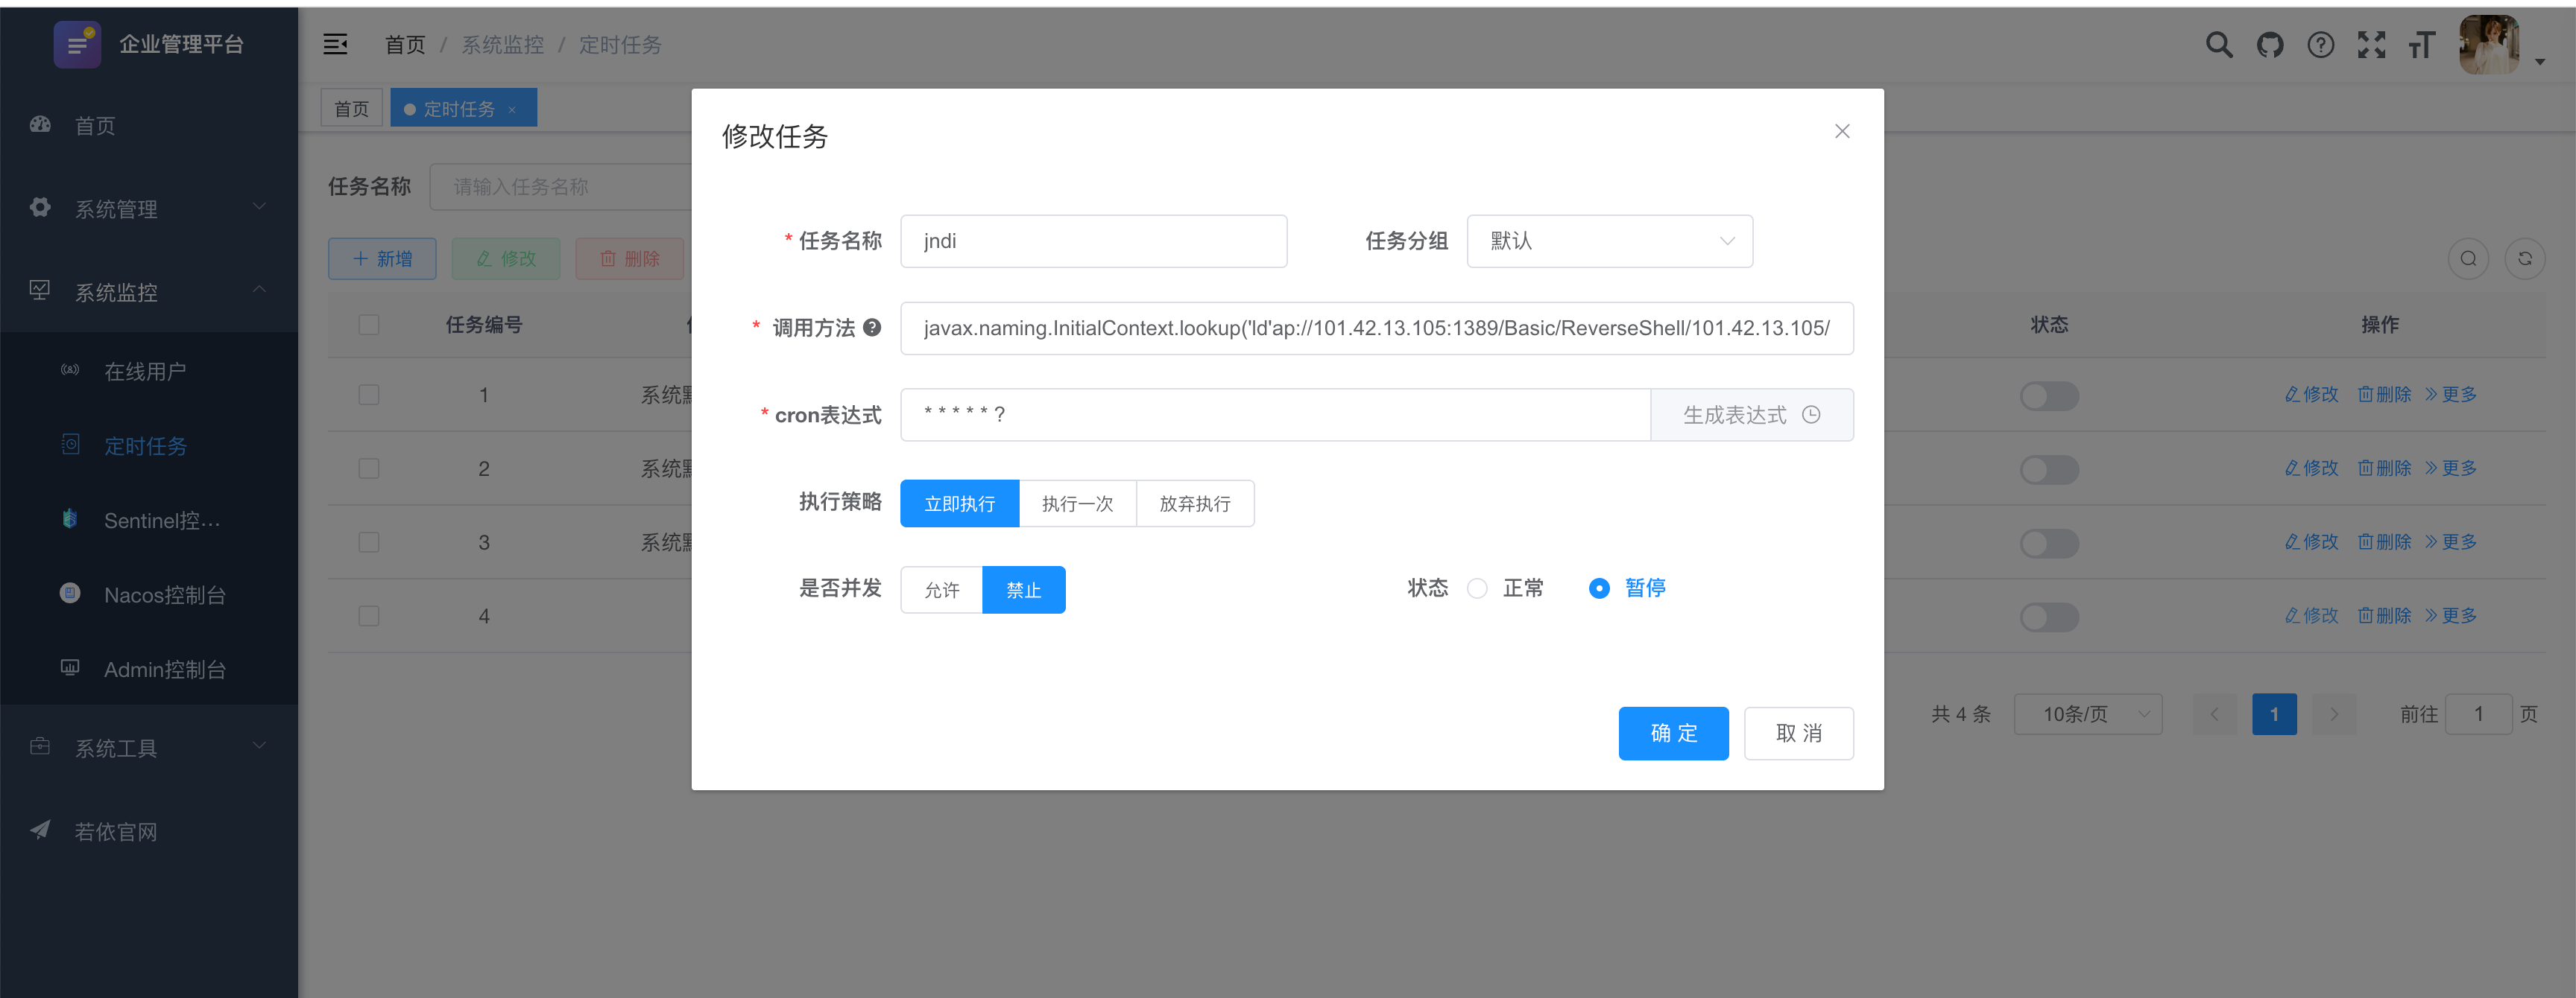
Task: Toggle fullscreen mode icon
Action: point(2371,45)
